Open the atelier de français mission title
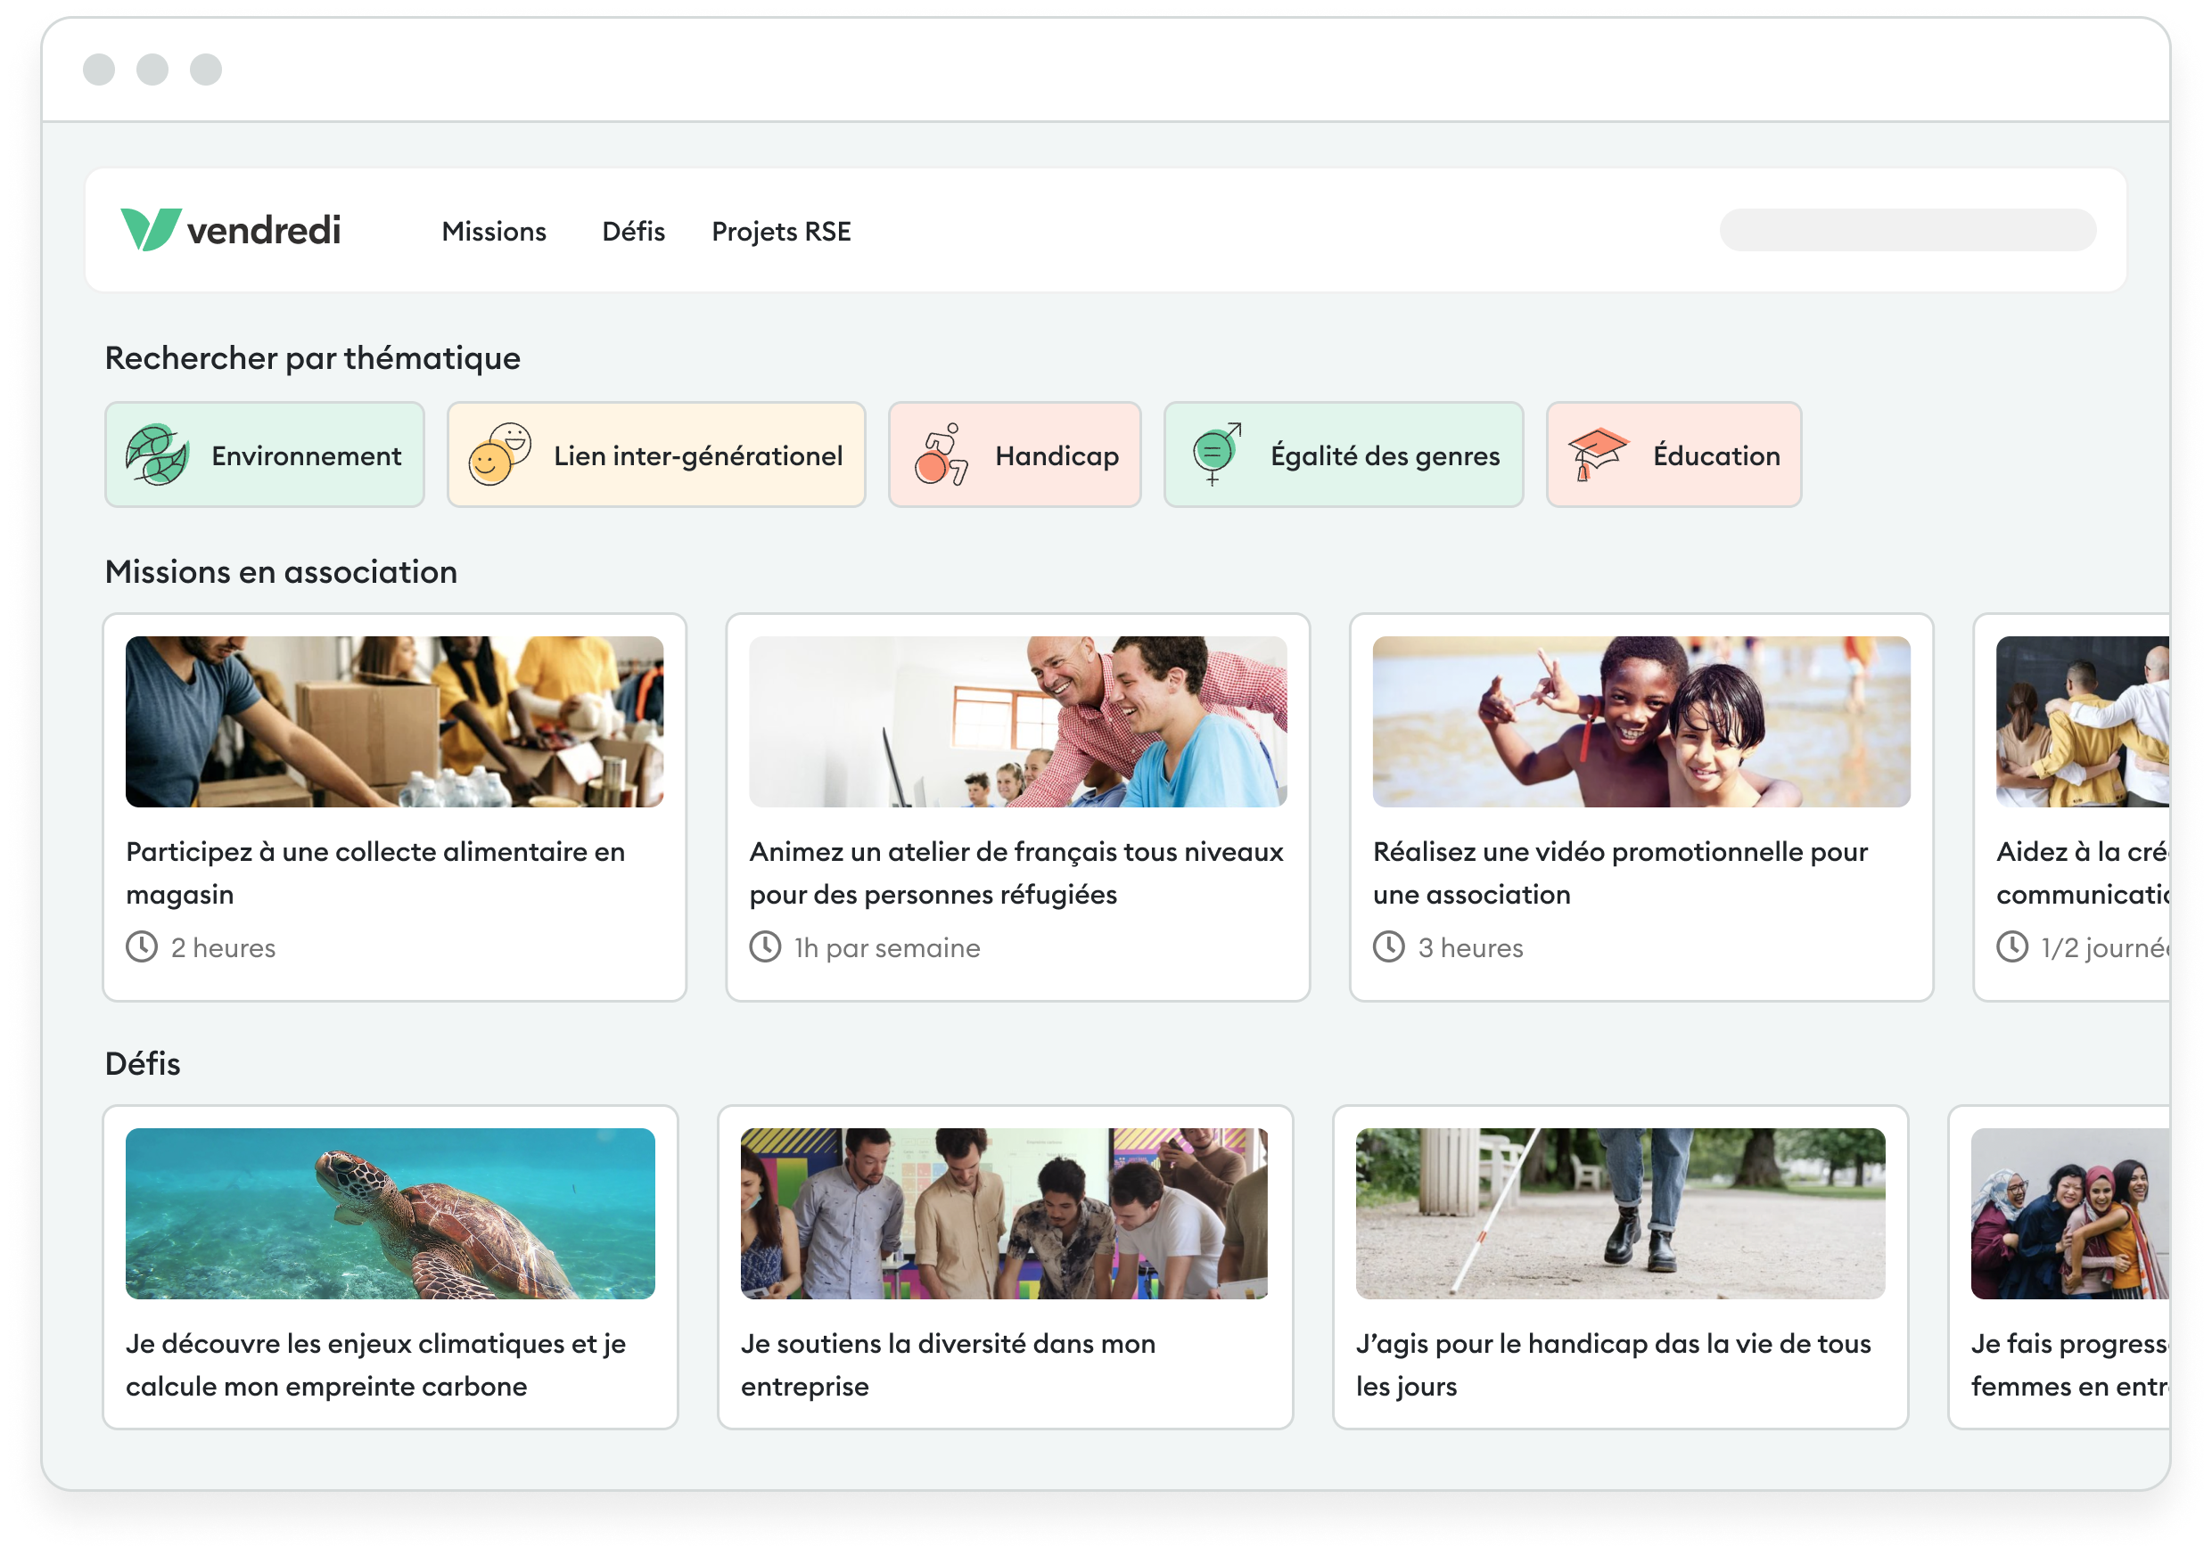 (1016, 872)
